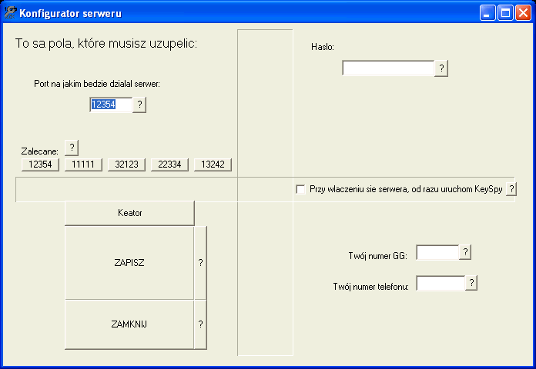Open help for Twój numer GG field

point(465,253)
